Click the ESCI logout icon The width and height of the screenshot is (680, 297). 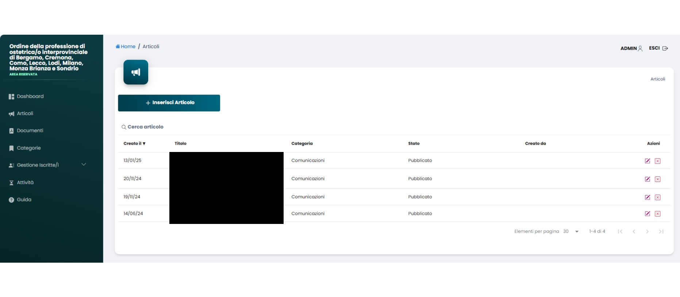click(665, 48)
